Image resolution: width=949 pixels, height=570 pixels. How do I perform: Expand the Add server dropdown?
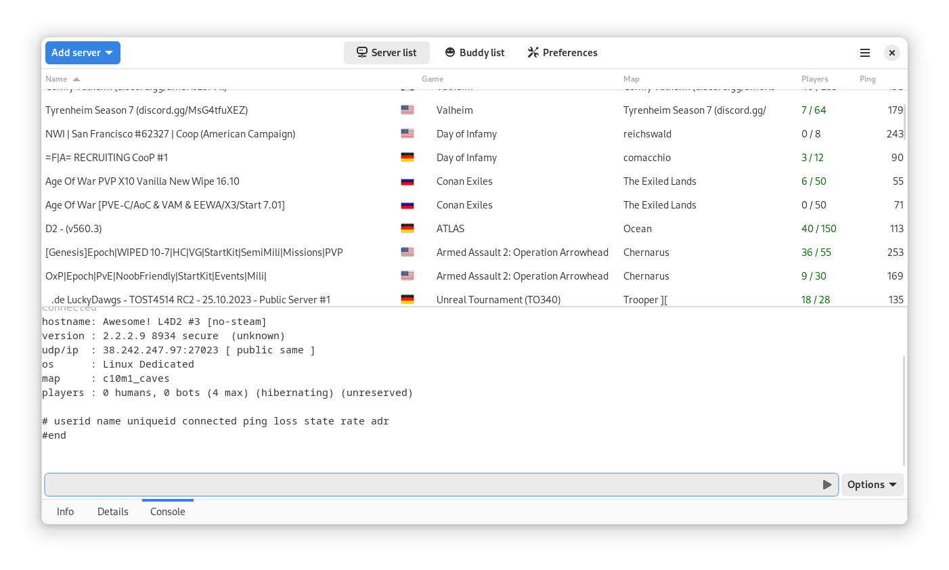(83, 53)
